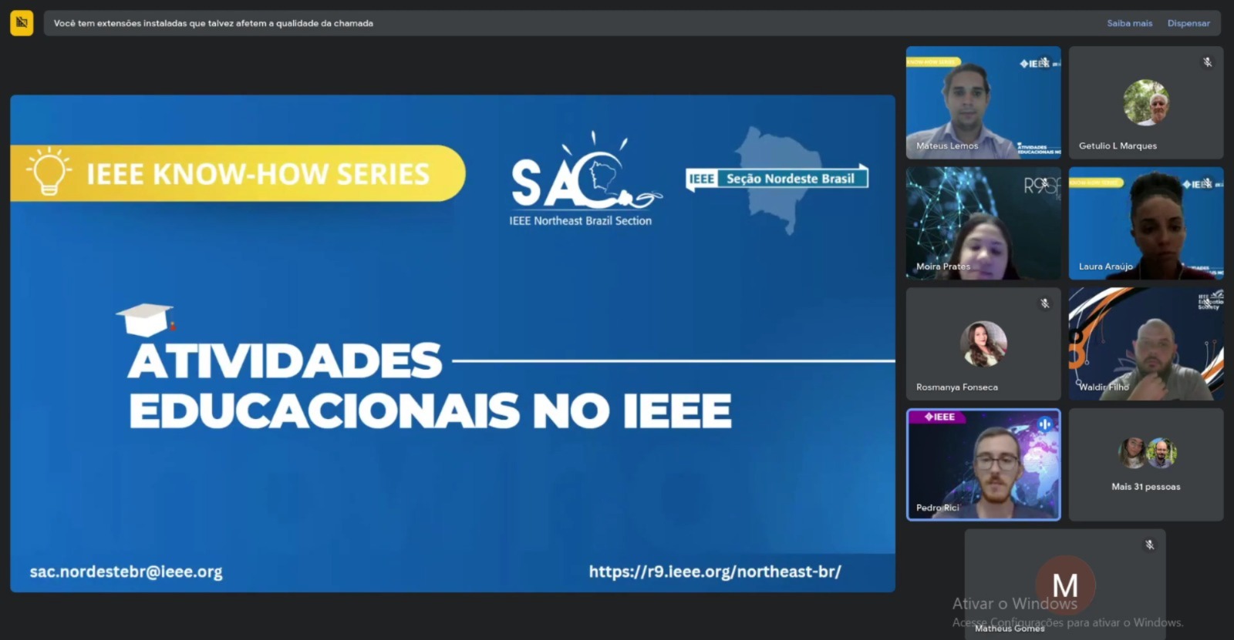This screenshot has width=1234, height=640.
Task: Select Matheus Gomes participant tile
Action: point(1065,584)
